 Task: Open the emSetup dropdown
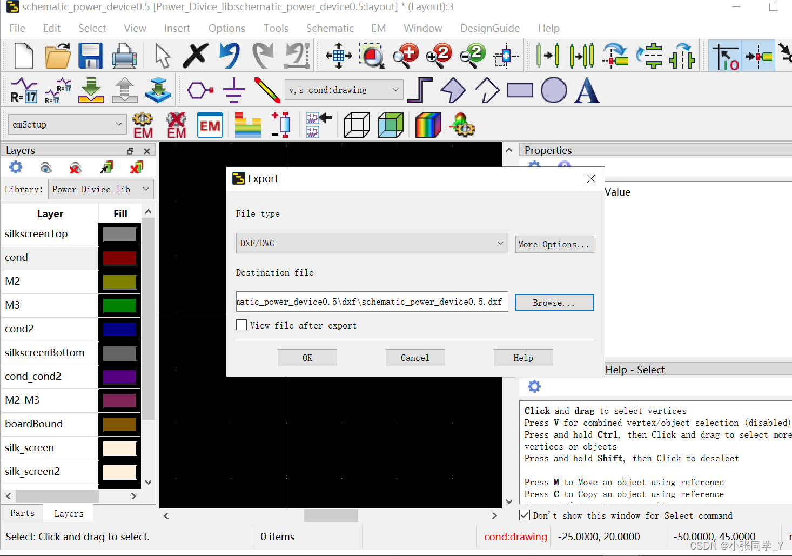click(68, 124)
